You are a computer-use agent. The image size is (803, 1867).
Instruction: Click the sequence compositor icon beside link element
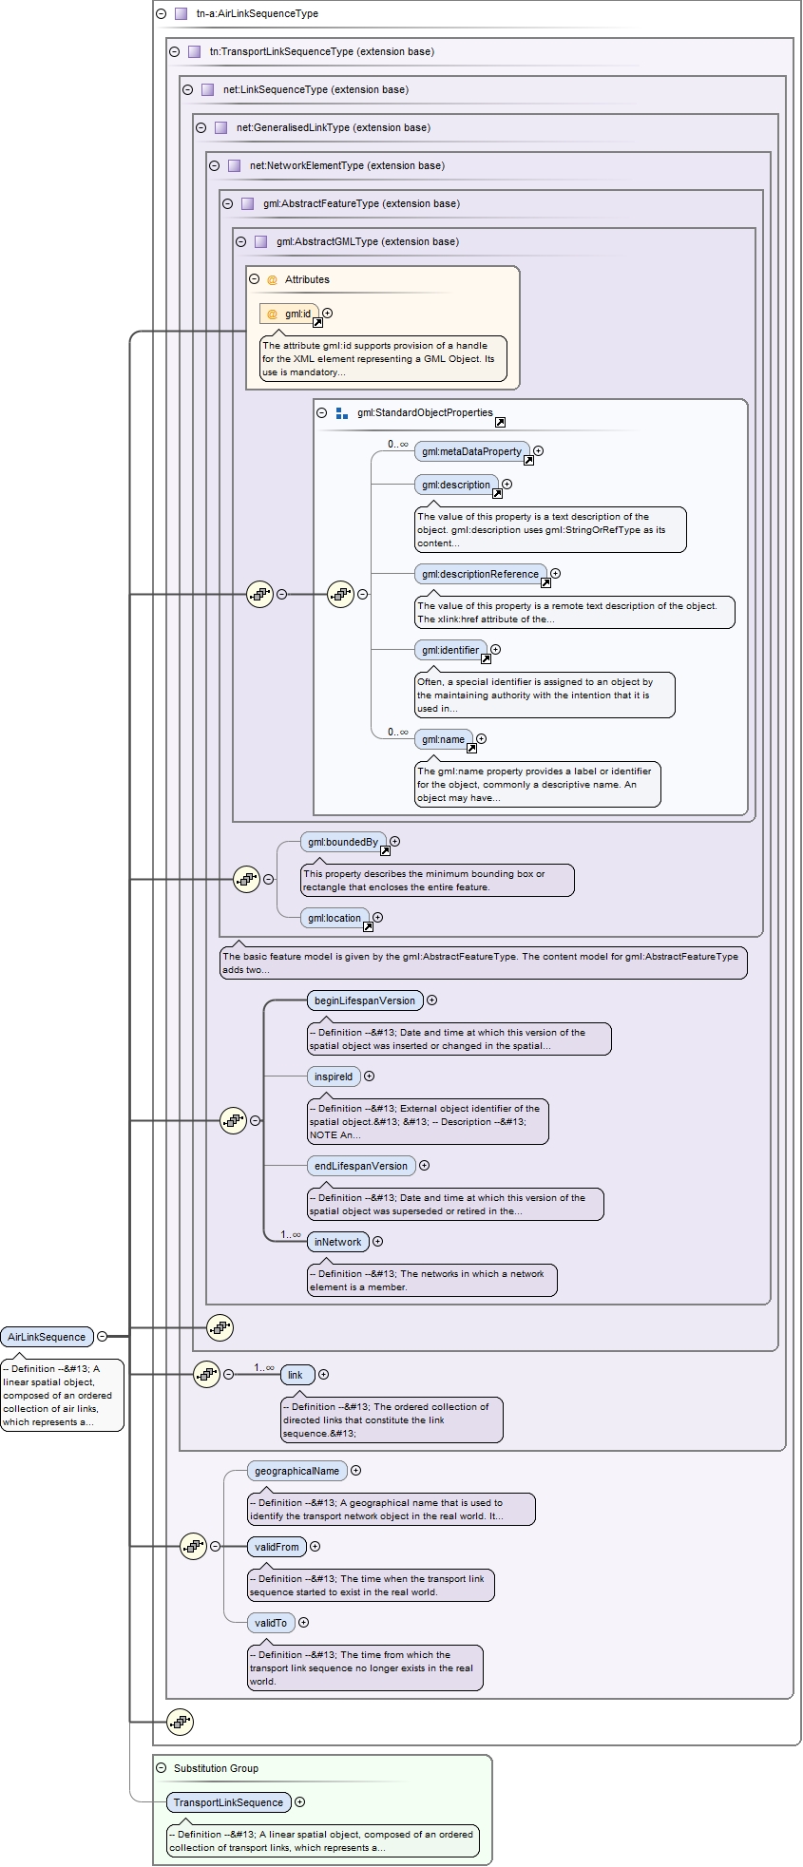click(x=206, y=1374)
